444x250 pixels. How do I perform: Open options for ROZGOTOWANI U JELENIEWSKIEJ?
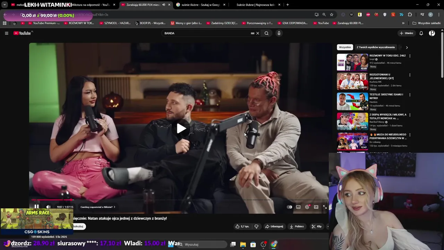point(410,75)
